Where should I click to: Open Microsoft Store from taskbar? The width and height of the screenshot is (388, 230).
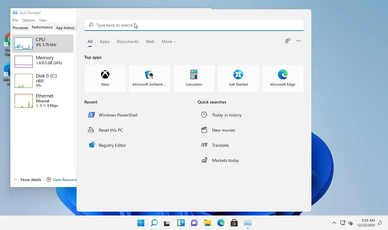[x=234, y=223]
